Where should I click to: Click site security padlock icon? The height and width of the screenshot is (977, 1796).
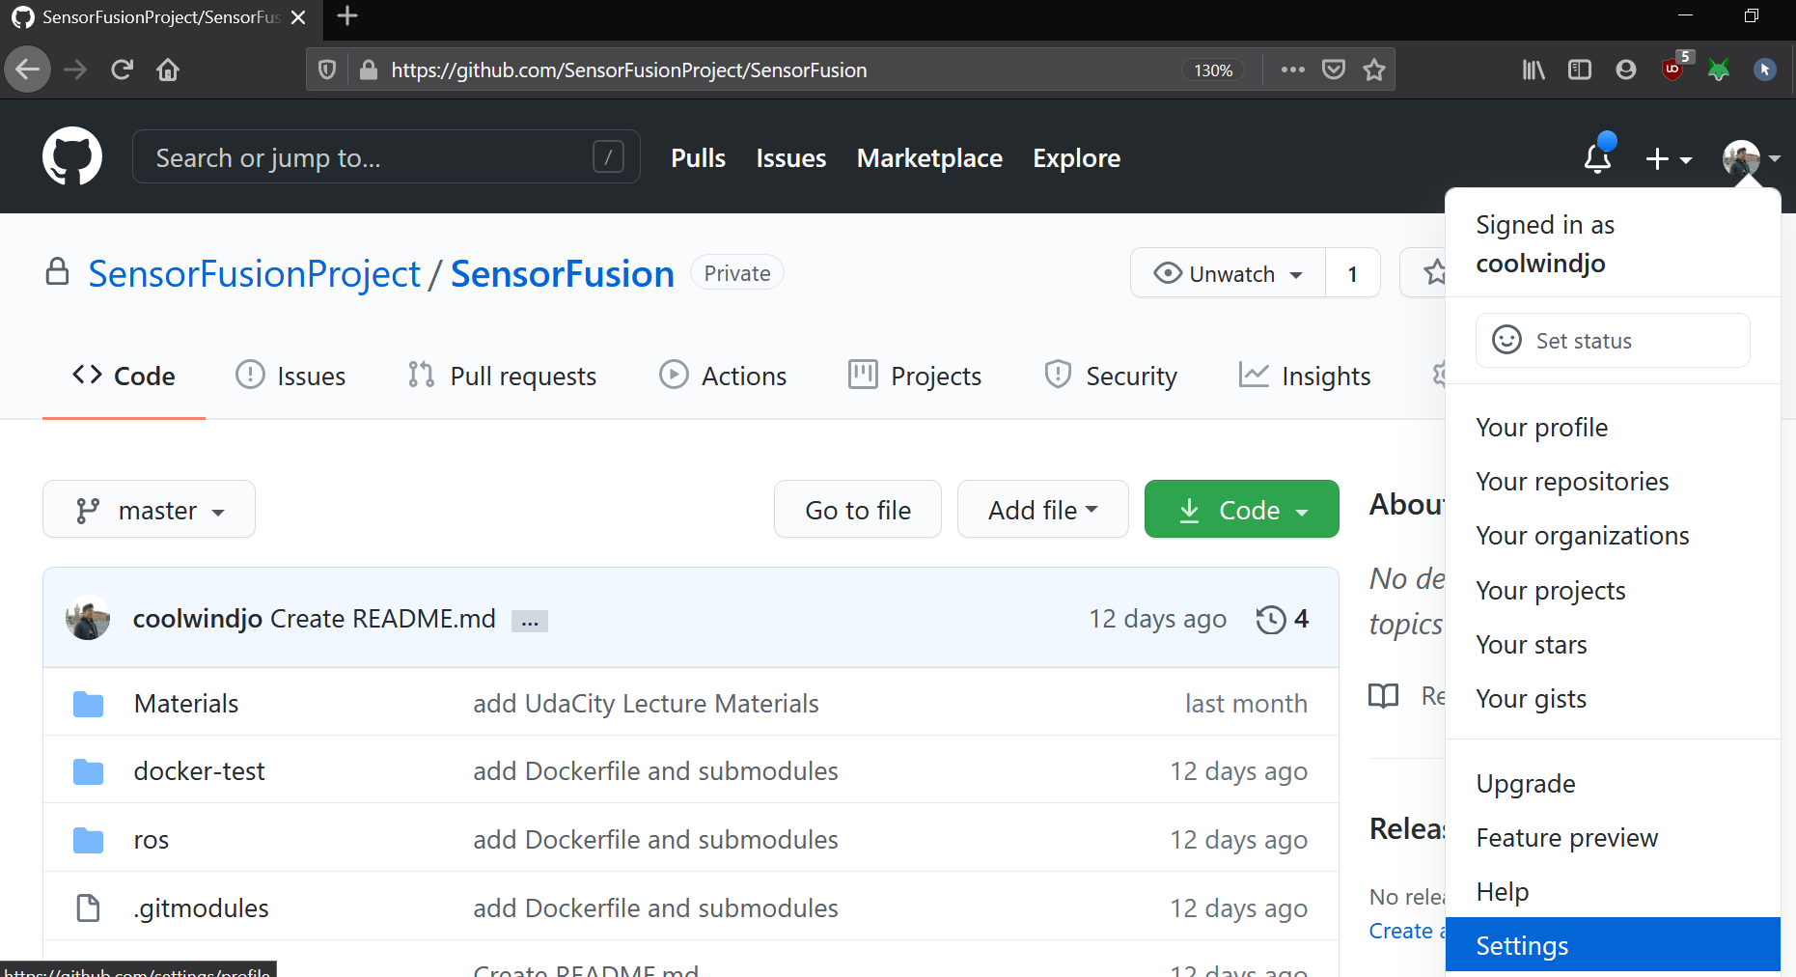pyautogui.click(x=368, y=70)
